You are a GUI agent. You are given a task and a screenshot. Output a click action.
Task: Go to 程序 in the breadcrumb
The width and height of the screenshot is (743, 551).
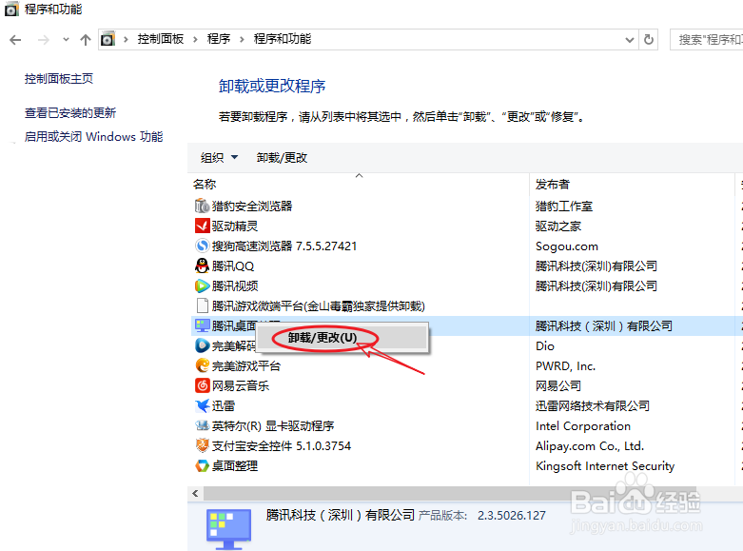pyautogui.click(x=219, y=39)
